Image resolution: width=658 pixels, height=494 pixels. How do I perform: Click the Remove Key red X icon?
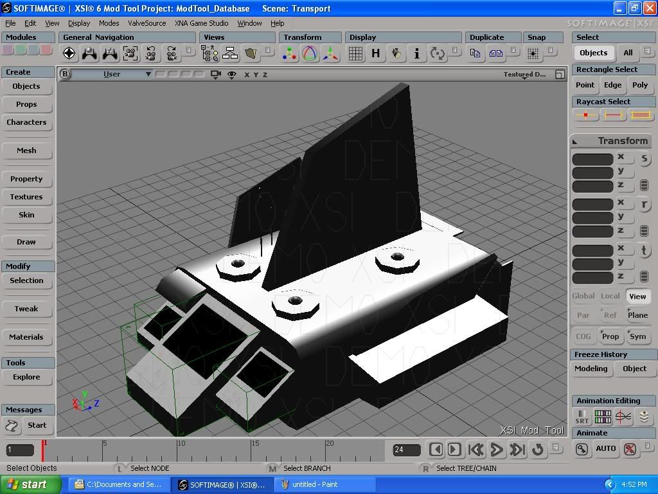pos(630,449)
